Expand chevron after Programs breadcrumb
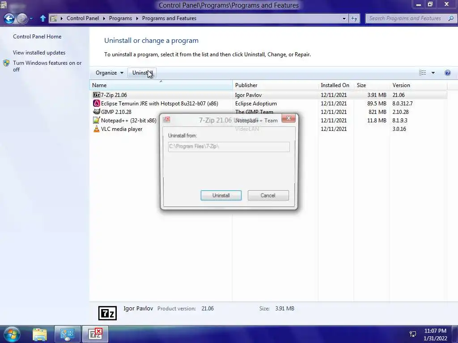The height and width of the screenshot is (343, 458). pyautogui.click(x=137, y=18)
